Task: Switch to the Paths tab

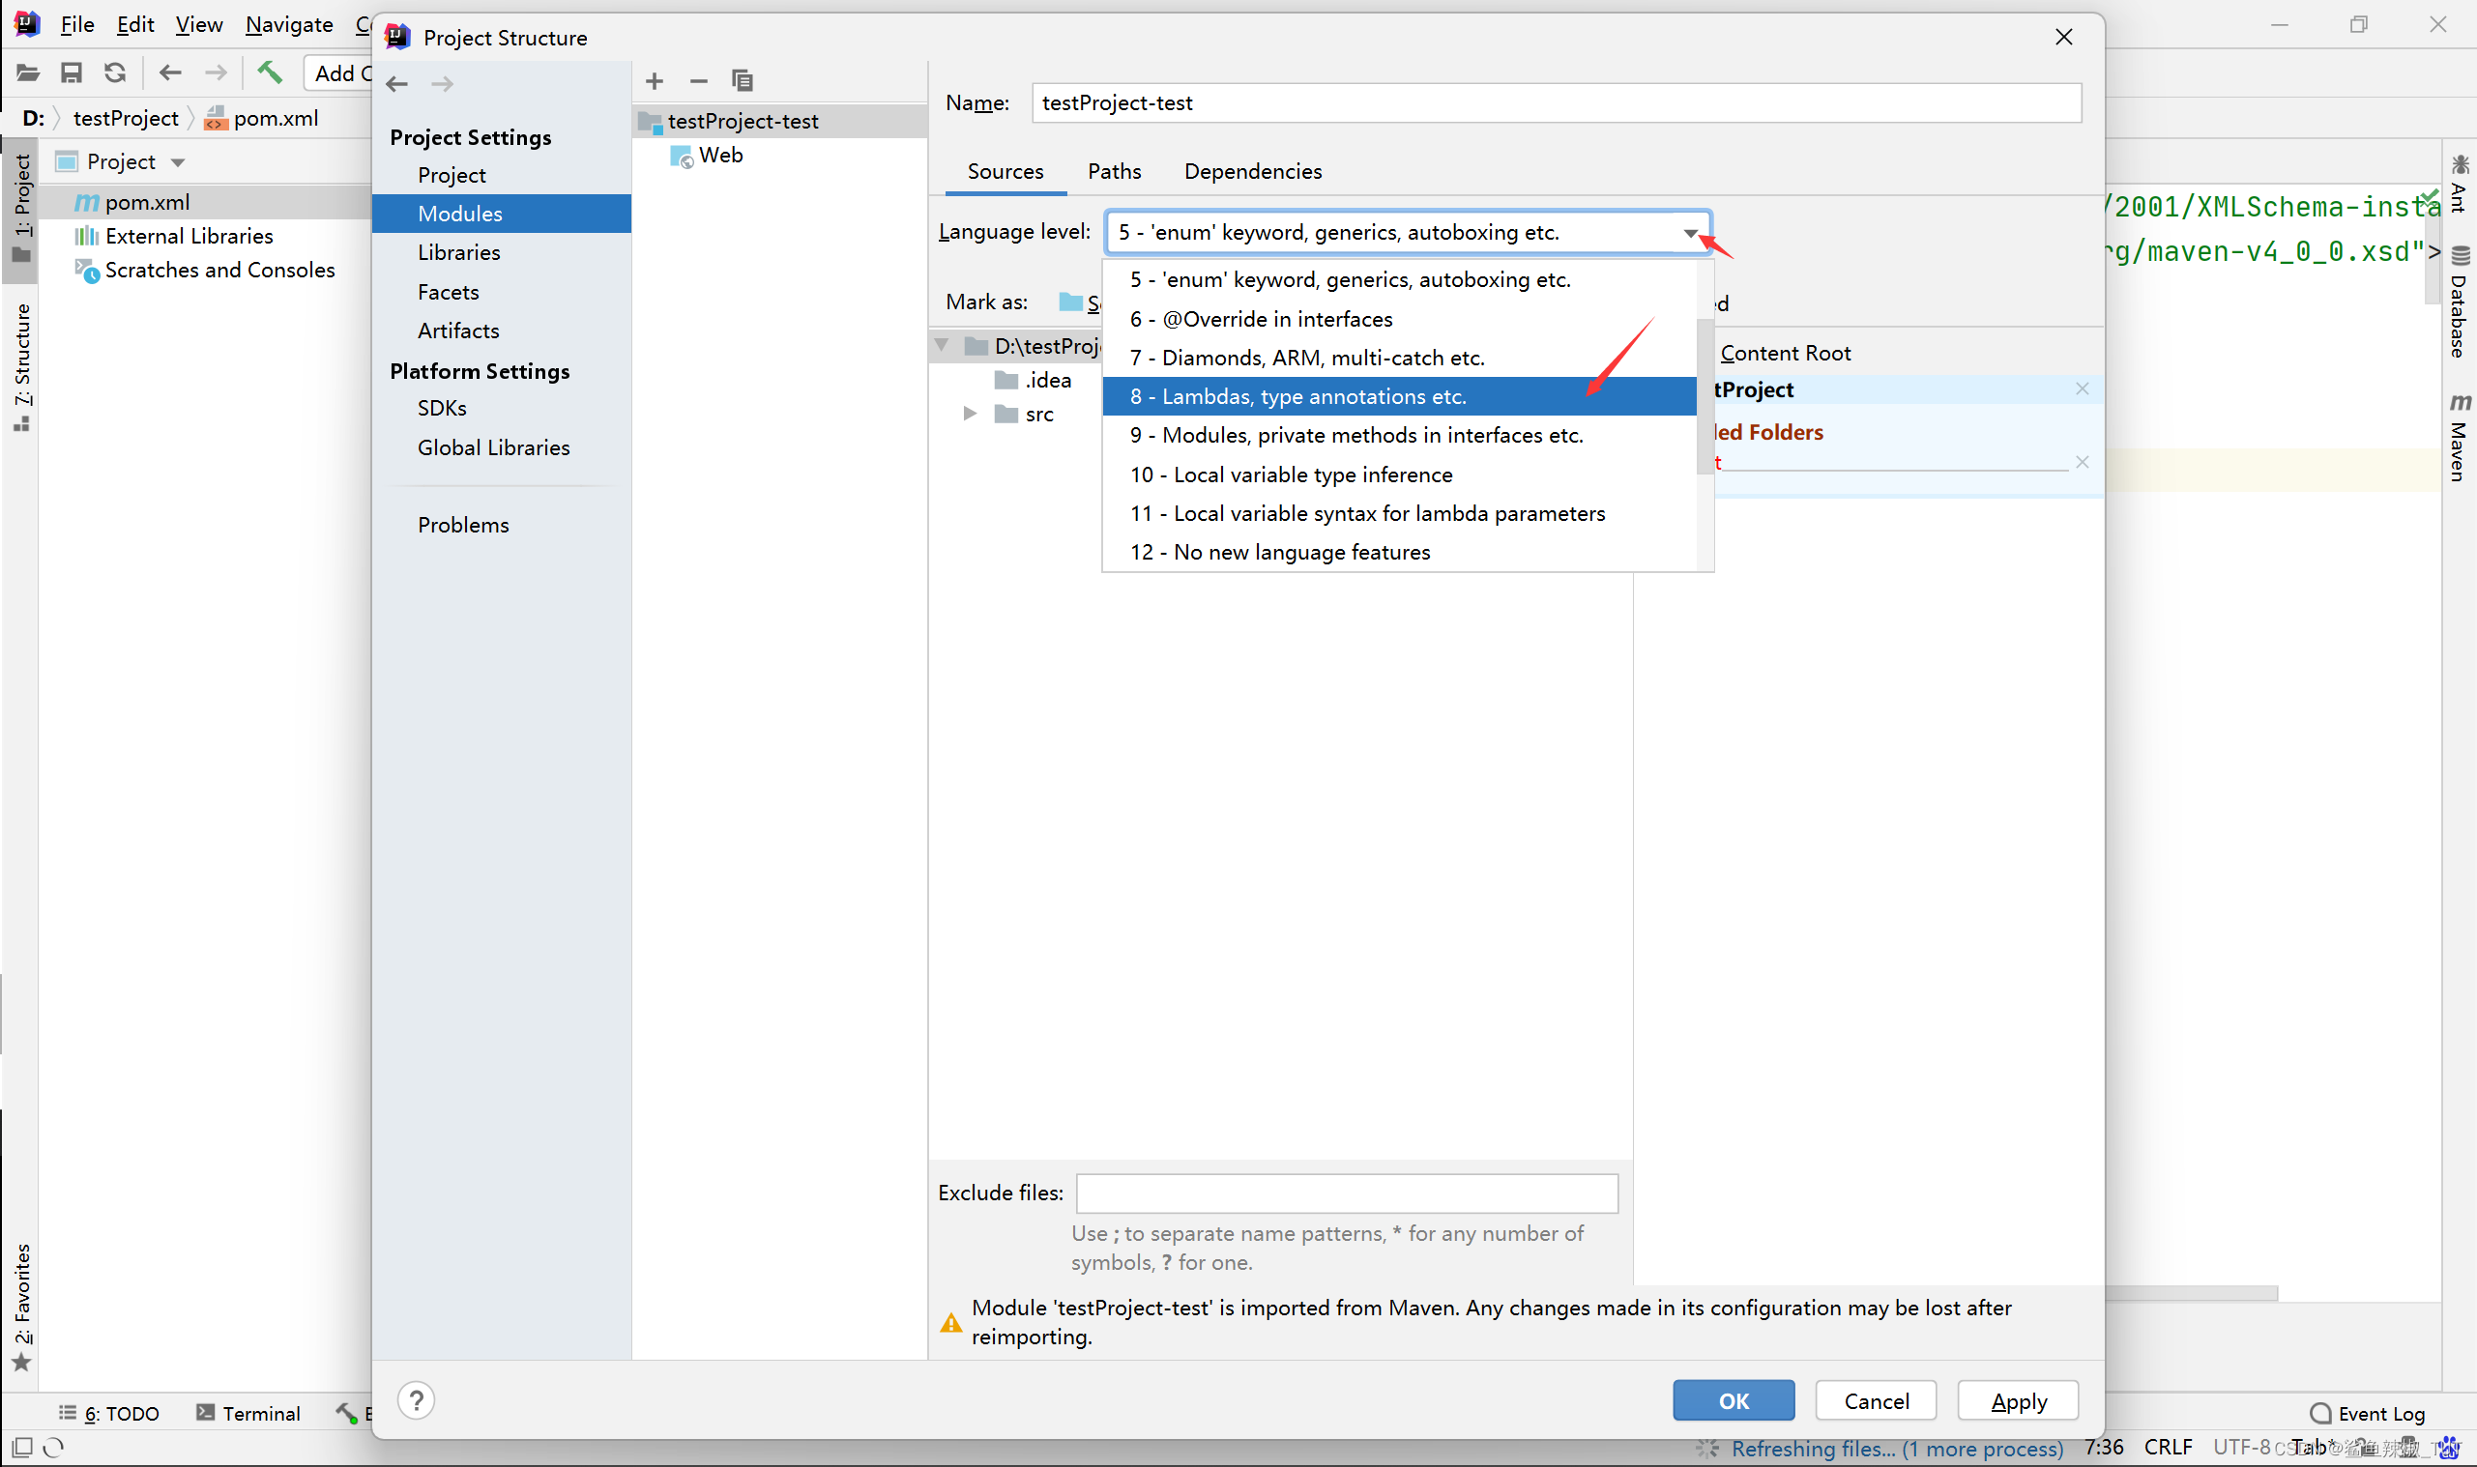Action: coord(1114,171)
